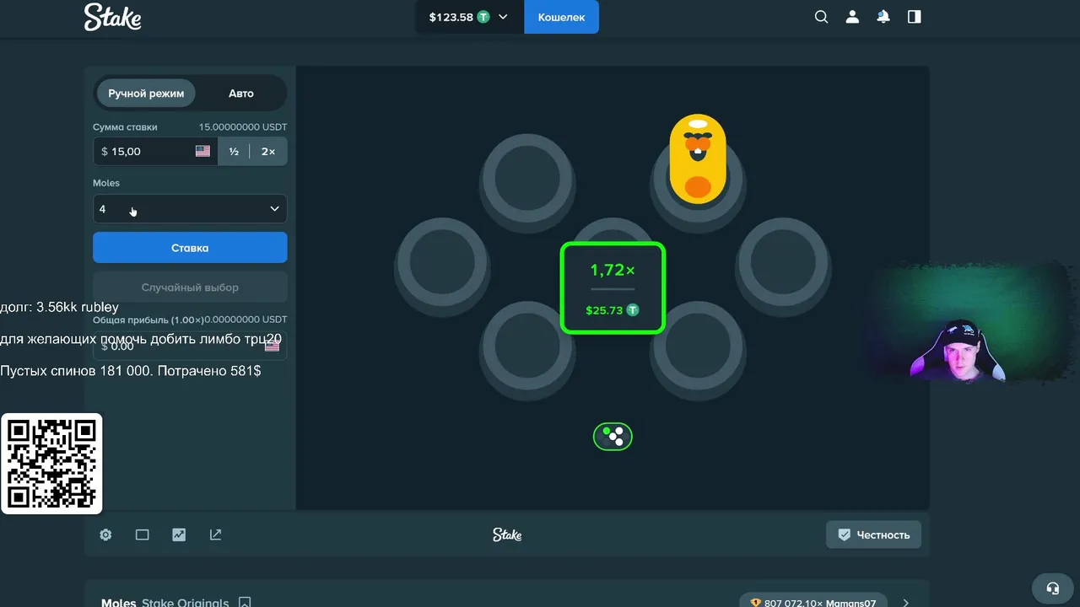Switch to Ручной режим tab

146,94
